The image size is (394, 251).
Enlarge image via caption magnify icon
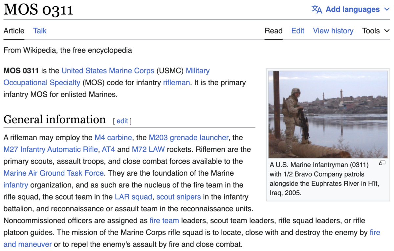click(382, 163)
